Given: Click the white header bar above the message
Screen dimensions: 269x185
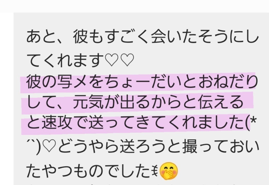Looking at the screenshot, I should (x=134, y=6).
